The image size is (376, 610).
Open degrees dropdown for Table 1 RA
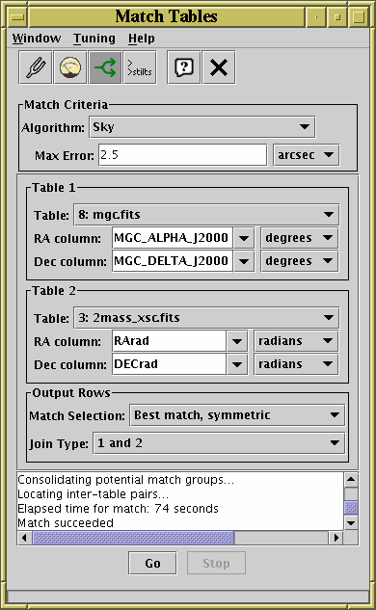tap(299, 238)
